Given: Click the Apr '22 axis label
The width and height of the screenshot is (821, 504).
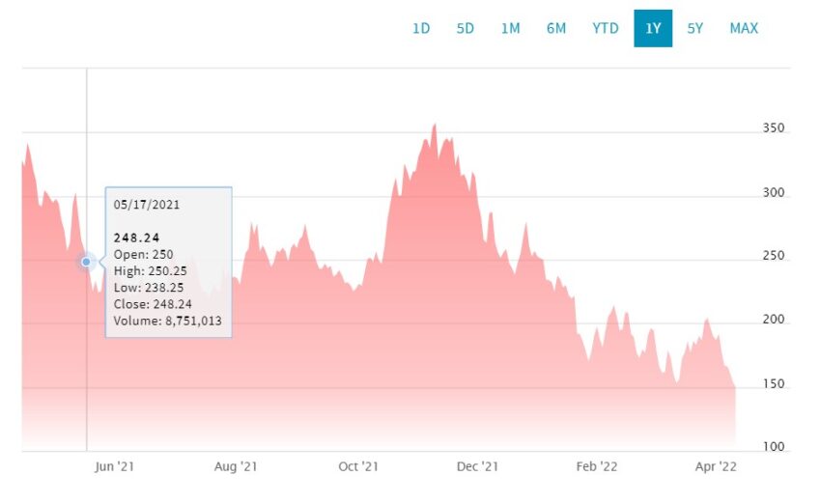Looking at the screenshot, I should [716, 466].
